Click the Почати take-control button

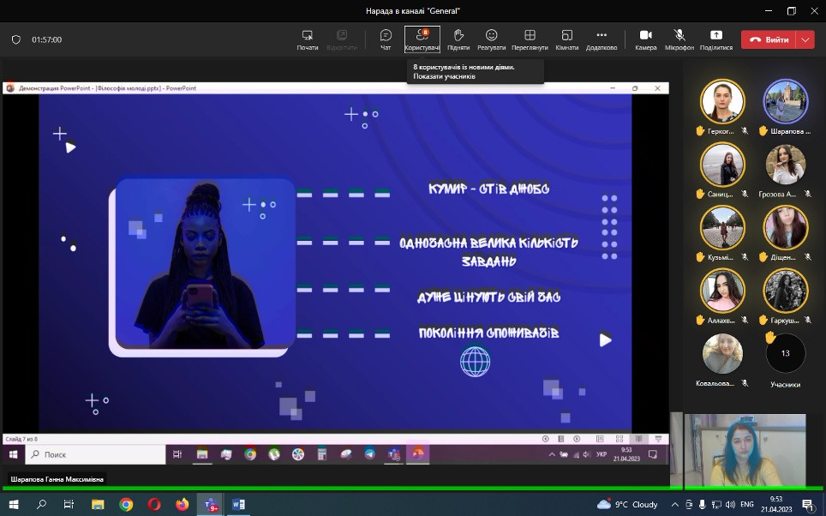tap(307, 39)
